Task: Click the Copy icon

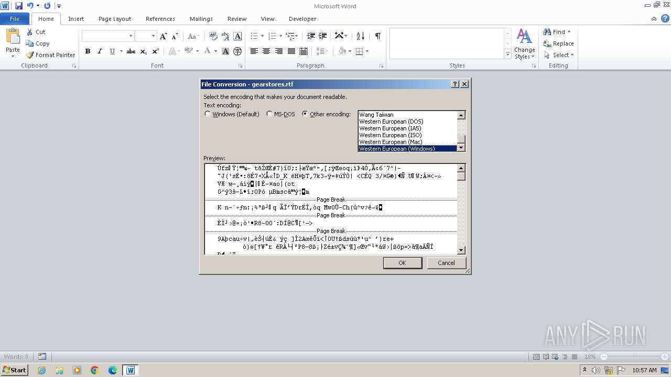Action: 29,43
